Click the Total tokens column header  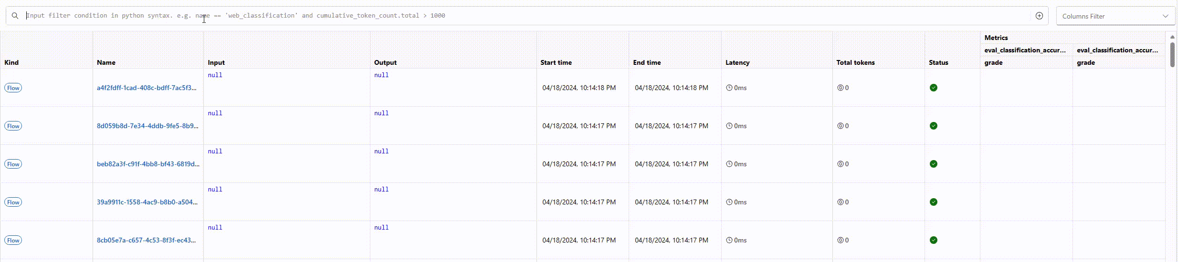tap(855, 62)
